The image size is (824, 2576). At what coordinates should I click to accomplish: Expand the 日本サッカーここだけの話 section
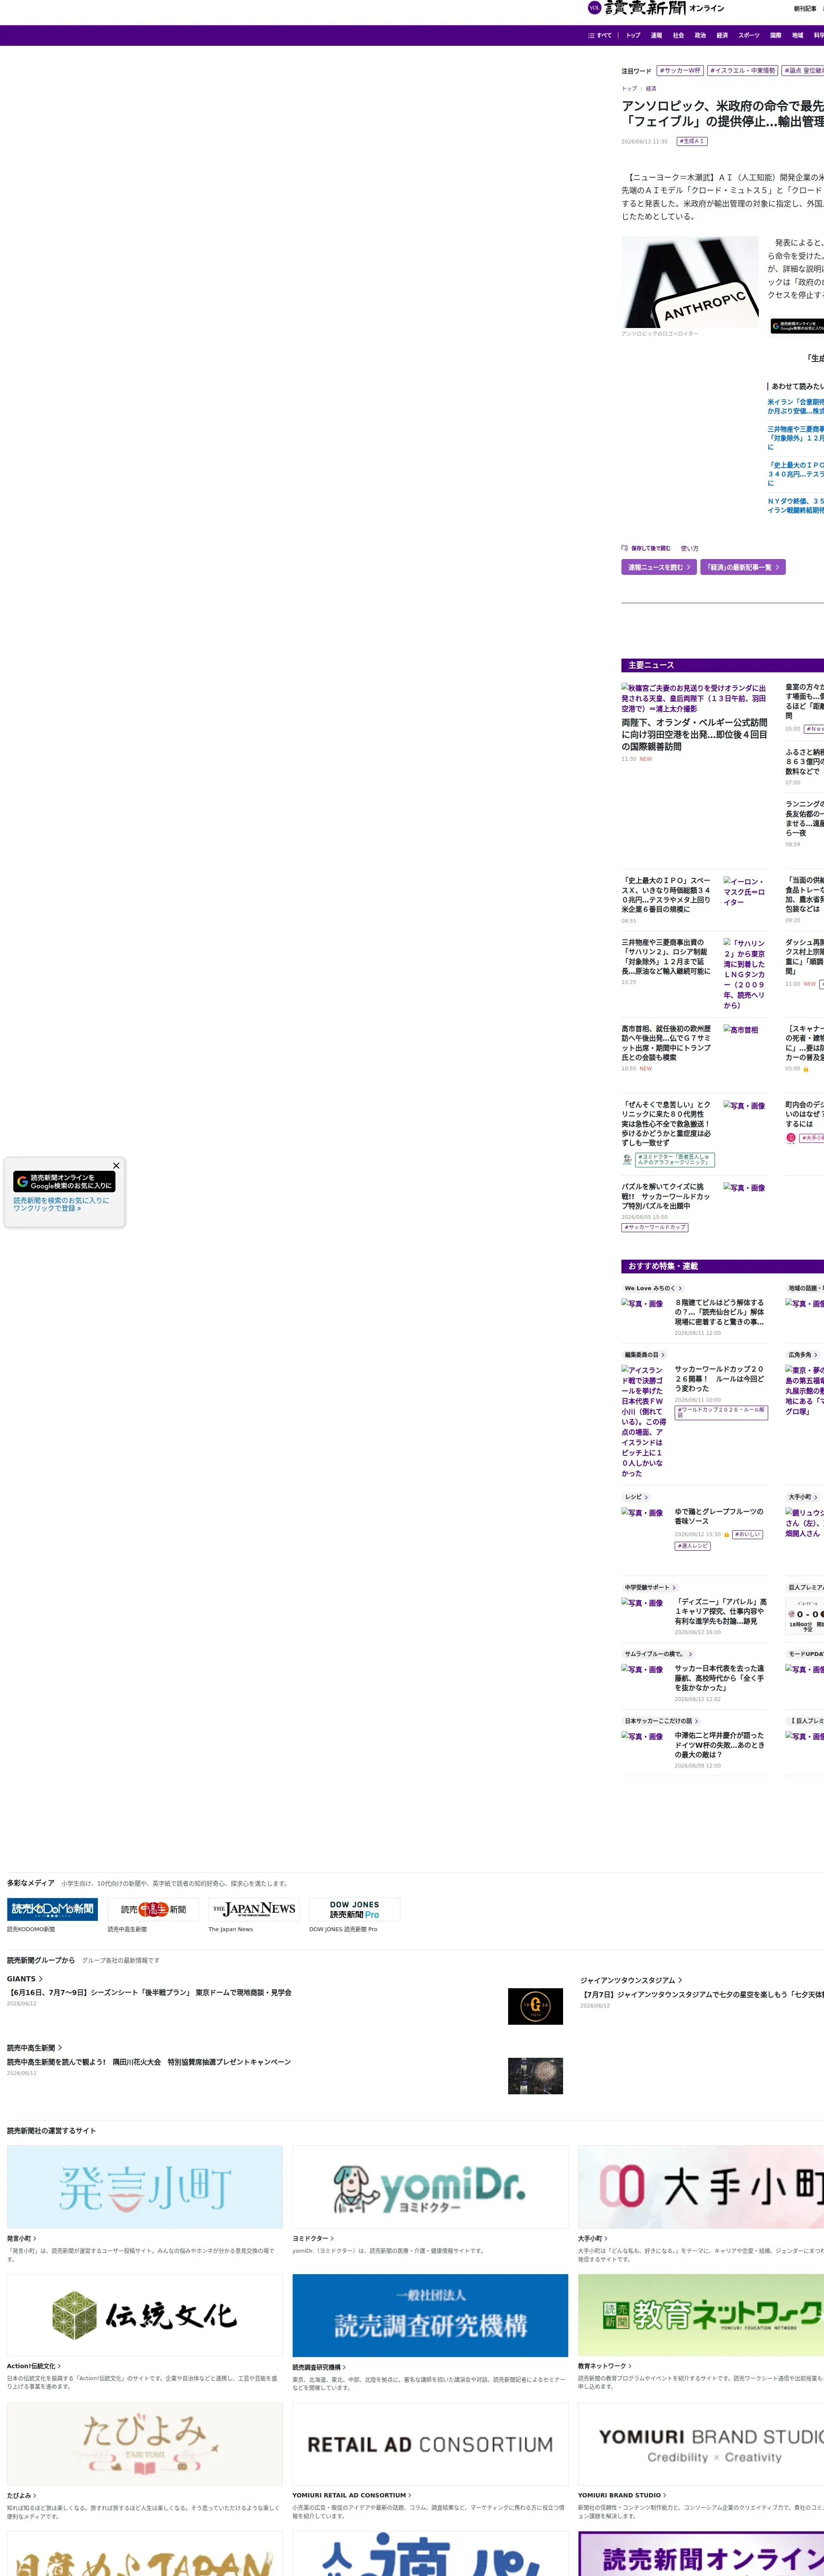(x=660, y=1721)
